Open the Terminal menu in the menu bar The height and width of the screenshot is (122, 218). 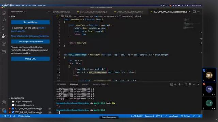pyautogui.click(x=34, y=5)
